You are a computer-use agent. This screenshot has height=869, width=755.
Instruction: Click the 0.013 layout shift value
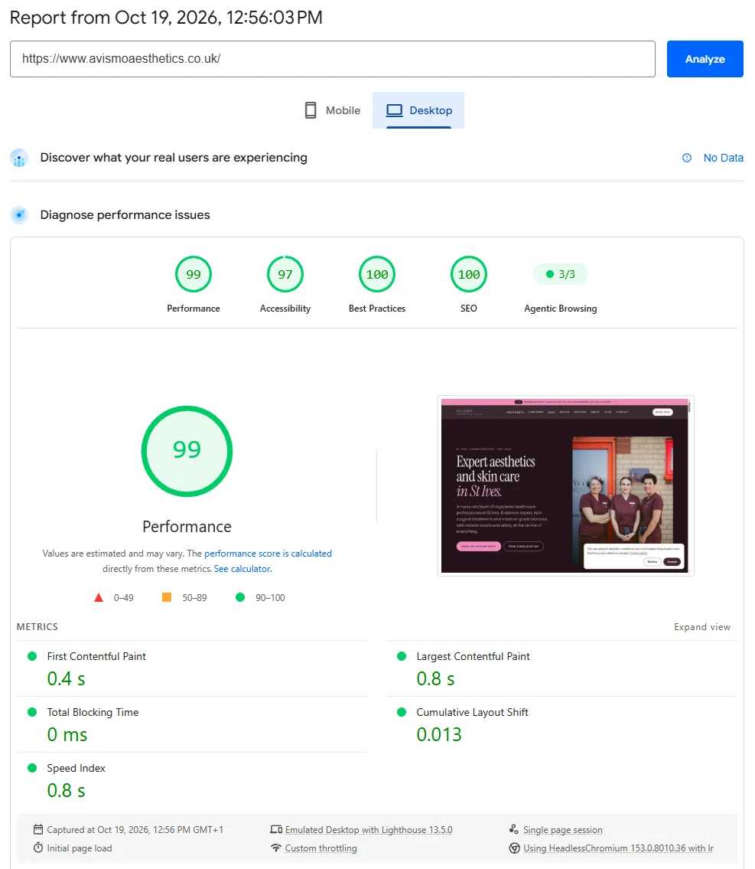coord(439,734)
